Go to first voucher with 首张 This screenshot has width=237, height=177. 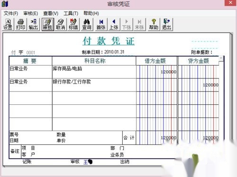click(x=101, y=25)
